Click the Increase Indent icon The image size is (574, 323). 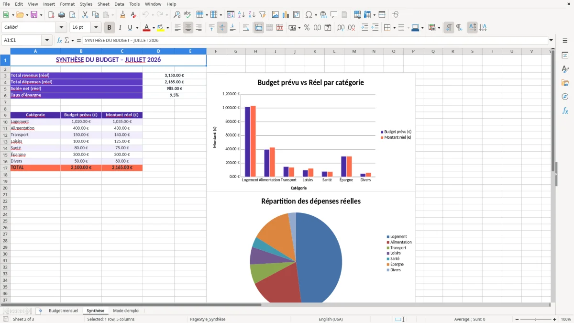pyautogui.click(x=364, y=28)
